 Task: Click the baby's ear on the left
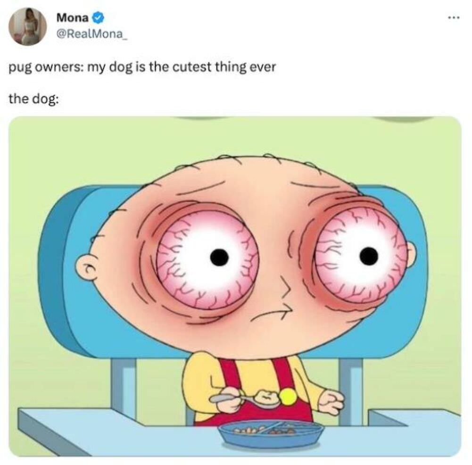[x=88, y=266]
